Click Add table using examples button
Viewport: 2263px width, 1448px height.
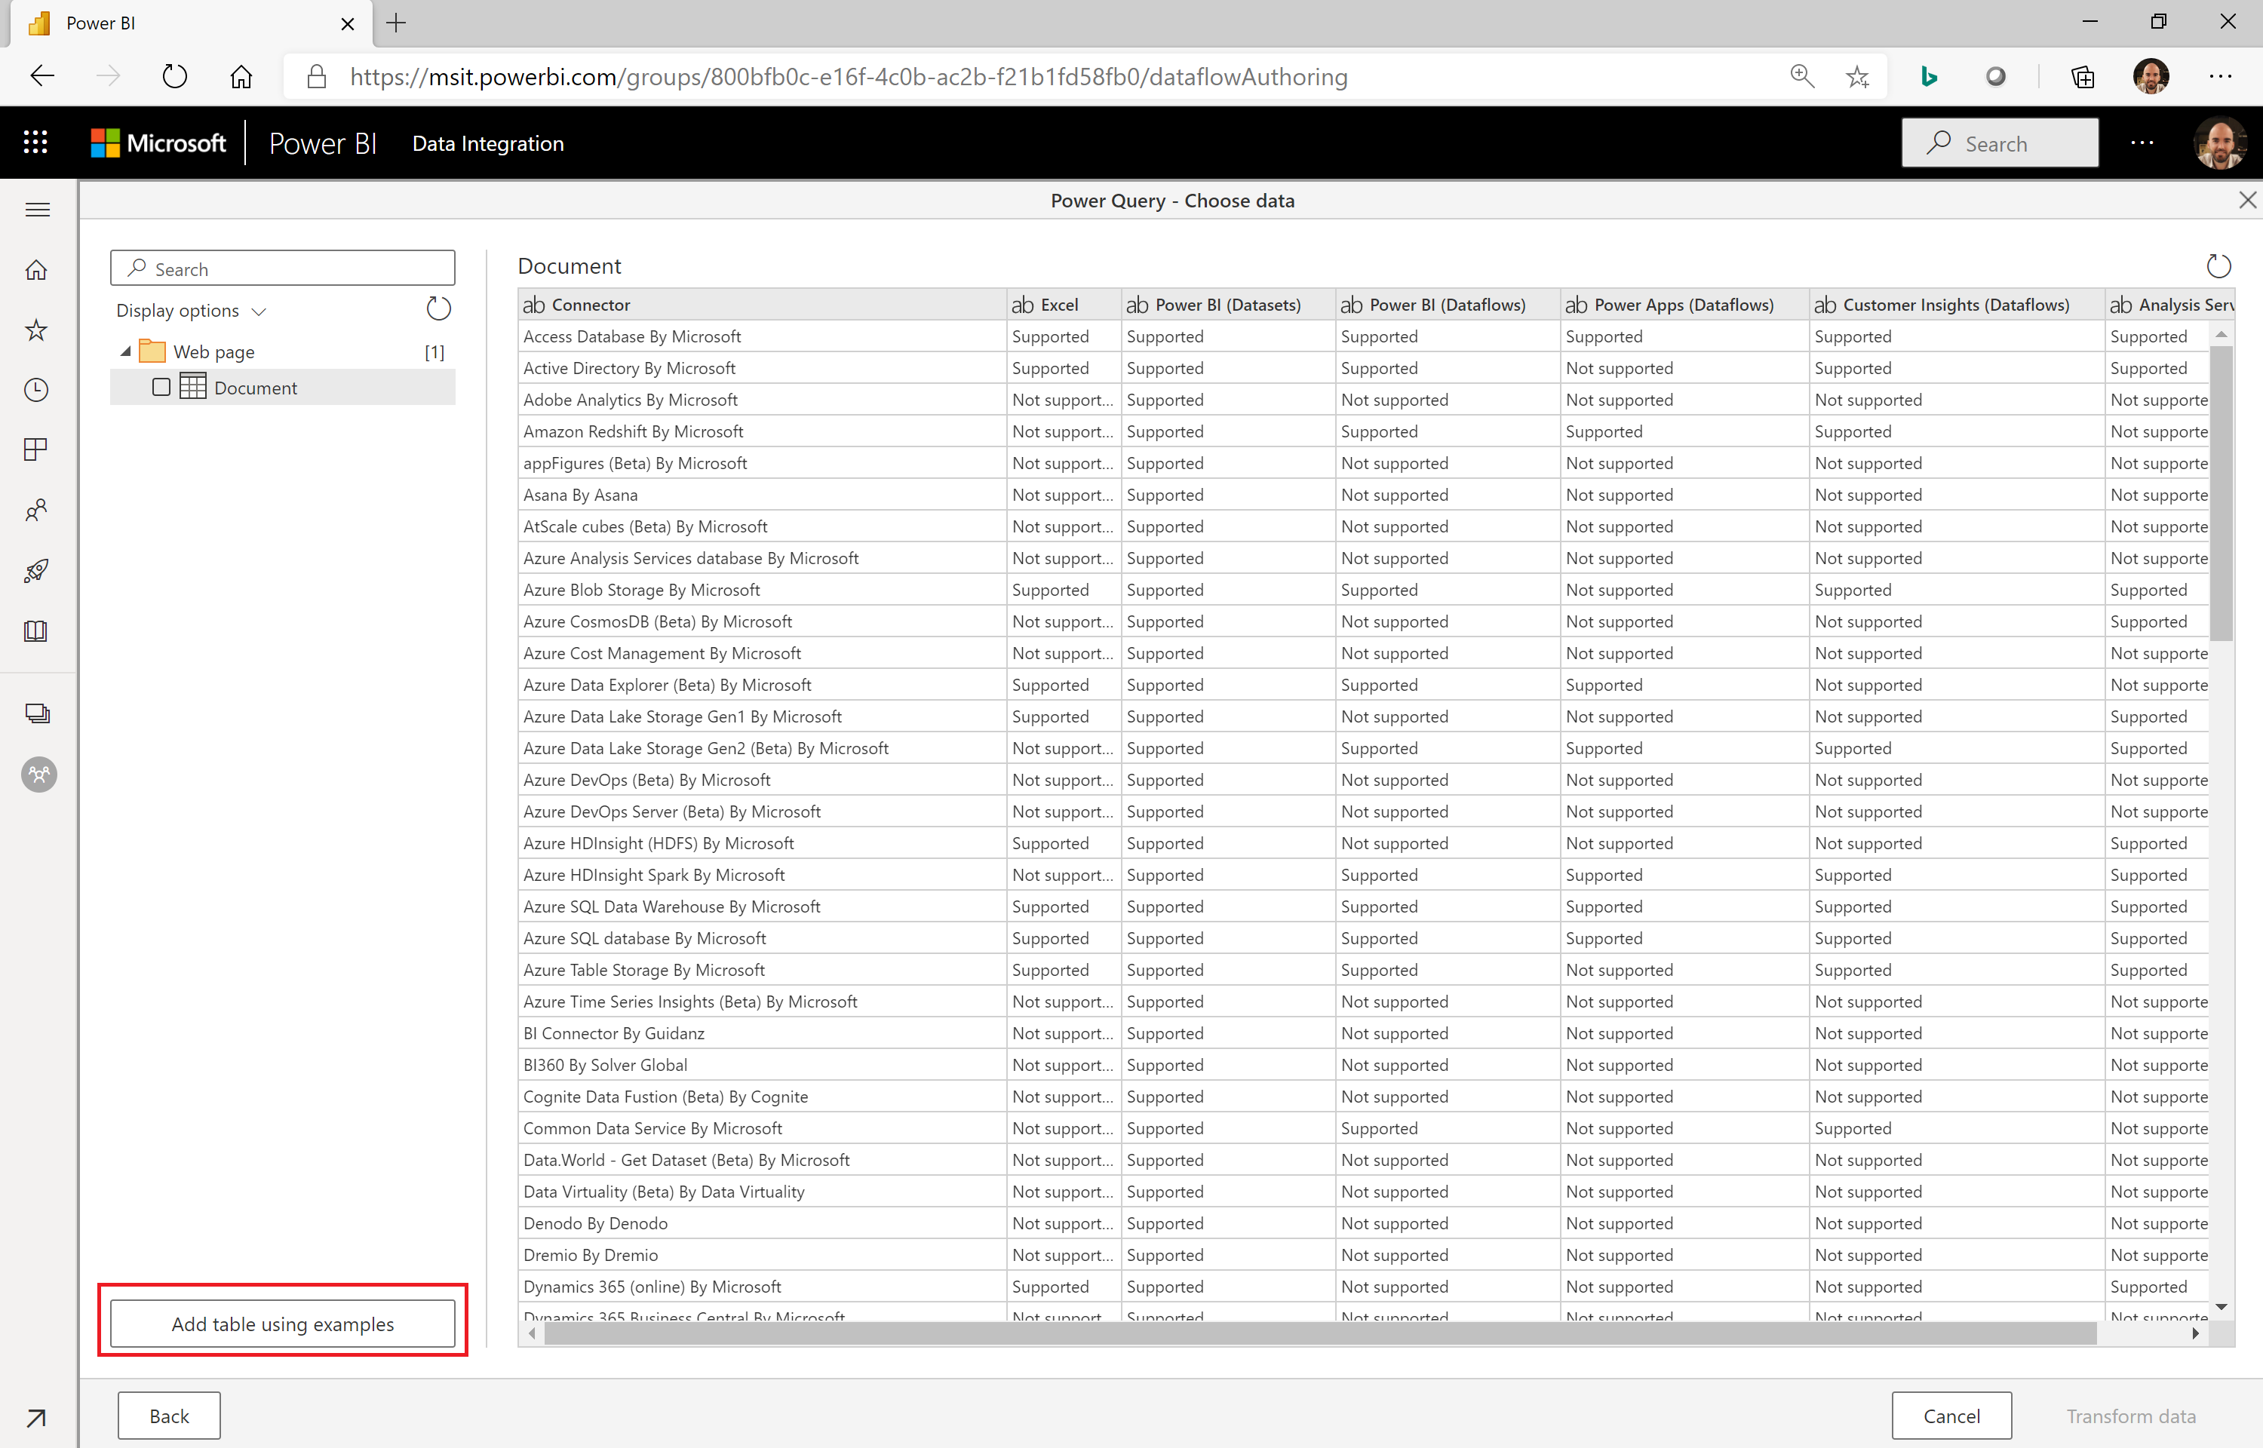(x=283, y=1324)
